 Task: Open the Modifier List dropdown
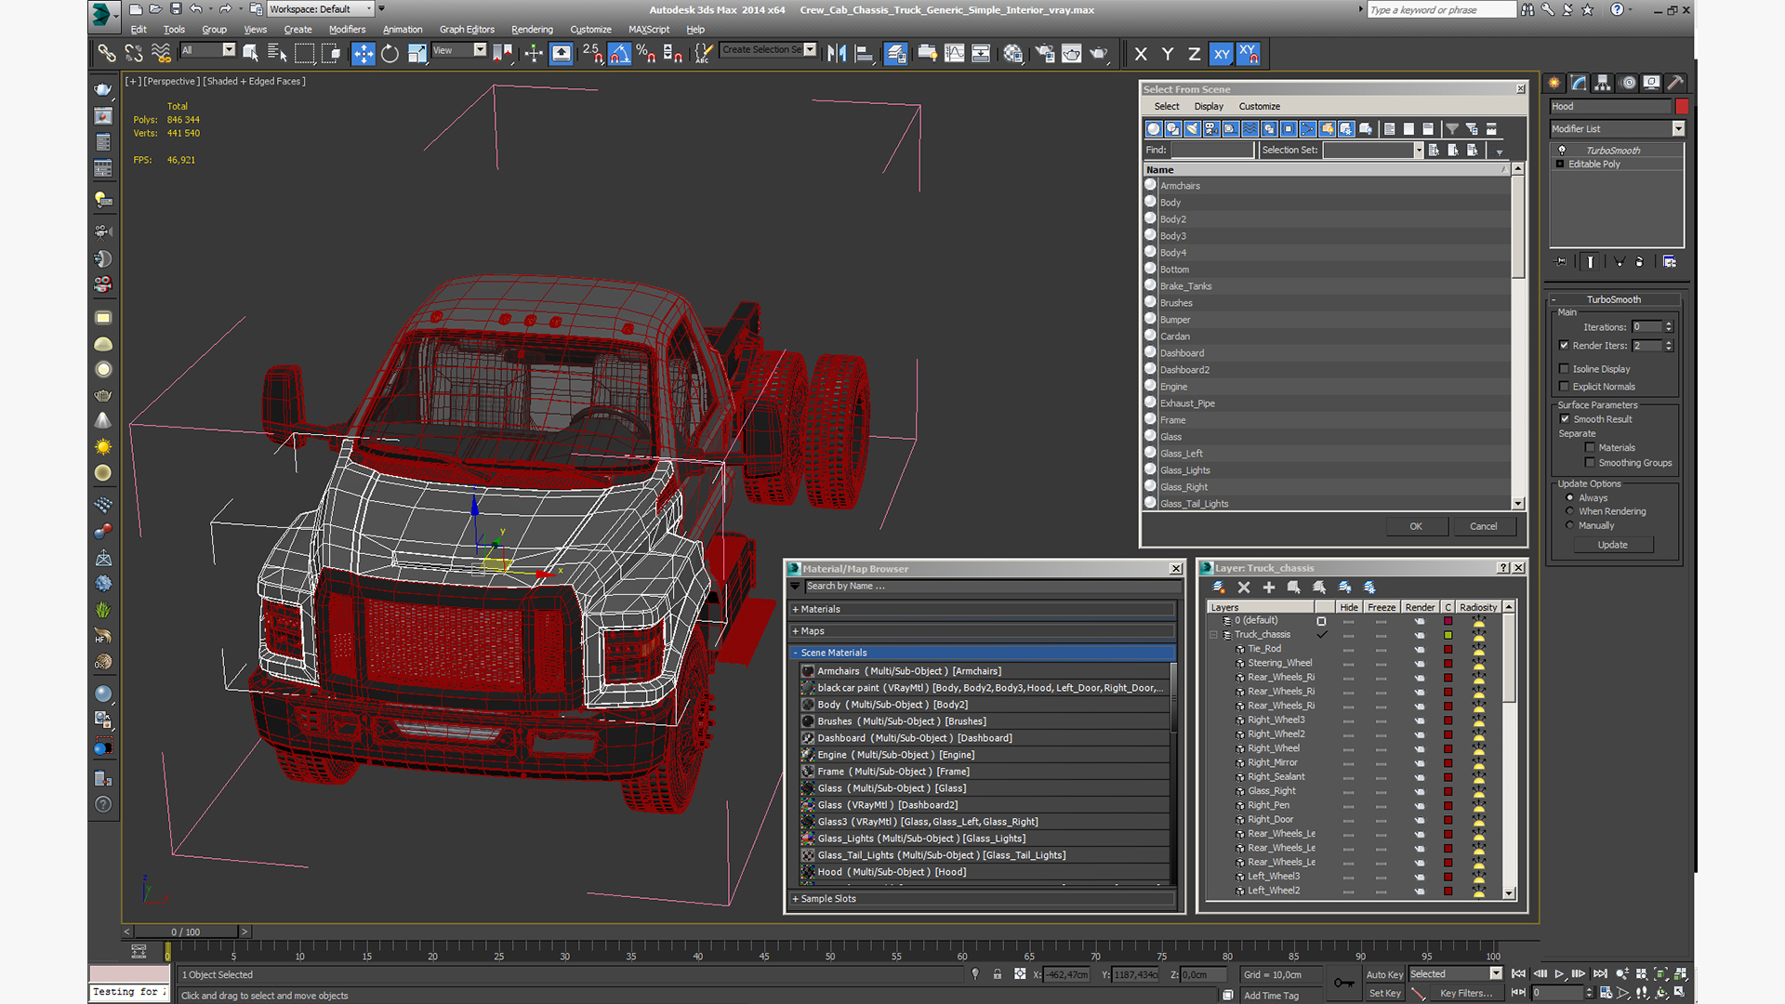point(1678,129)
